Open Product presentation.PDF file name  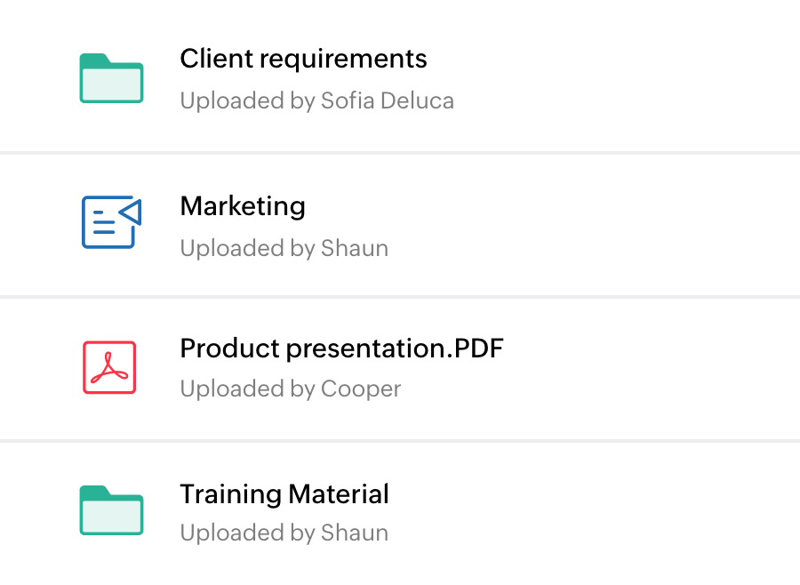coord(341,349)
